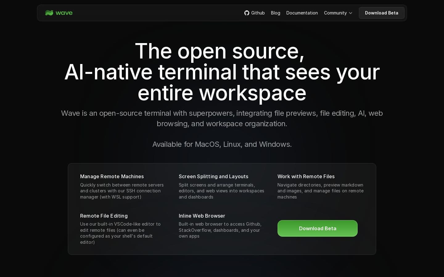The height and width of the screenshot is (277, 444).
Task: Open the Blog page
Action: (275, 13)
